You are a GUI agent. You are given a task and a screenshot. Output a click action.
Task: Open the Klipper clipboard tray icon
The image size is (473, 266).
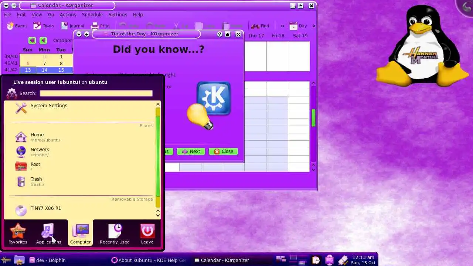[316, 260]
